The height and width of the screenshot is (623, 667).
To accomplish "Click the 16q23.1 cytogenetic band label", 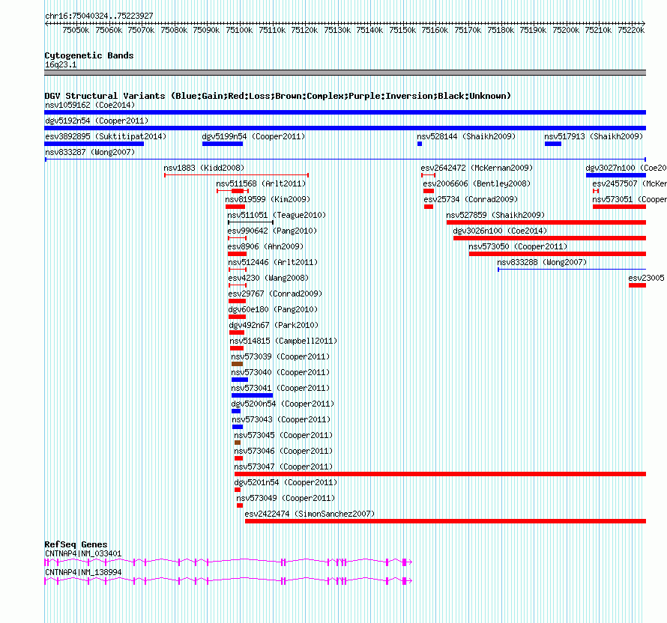I will click(x=61, y=64).
